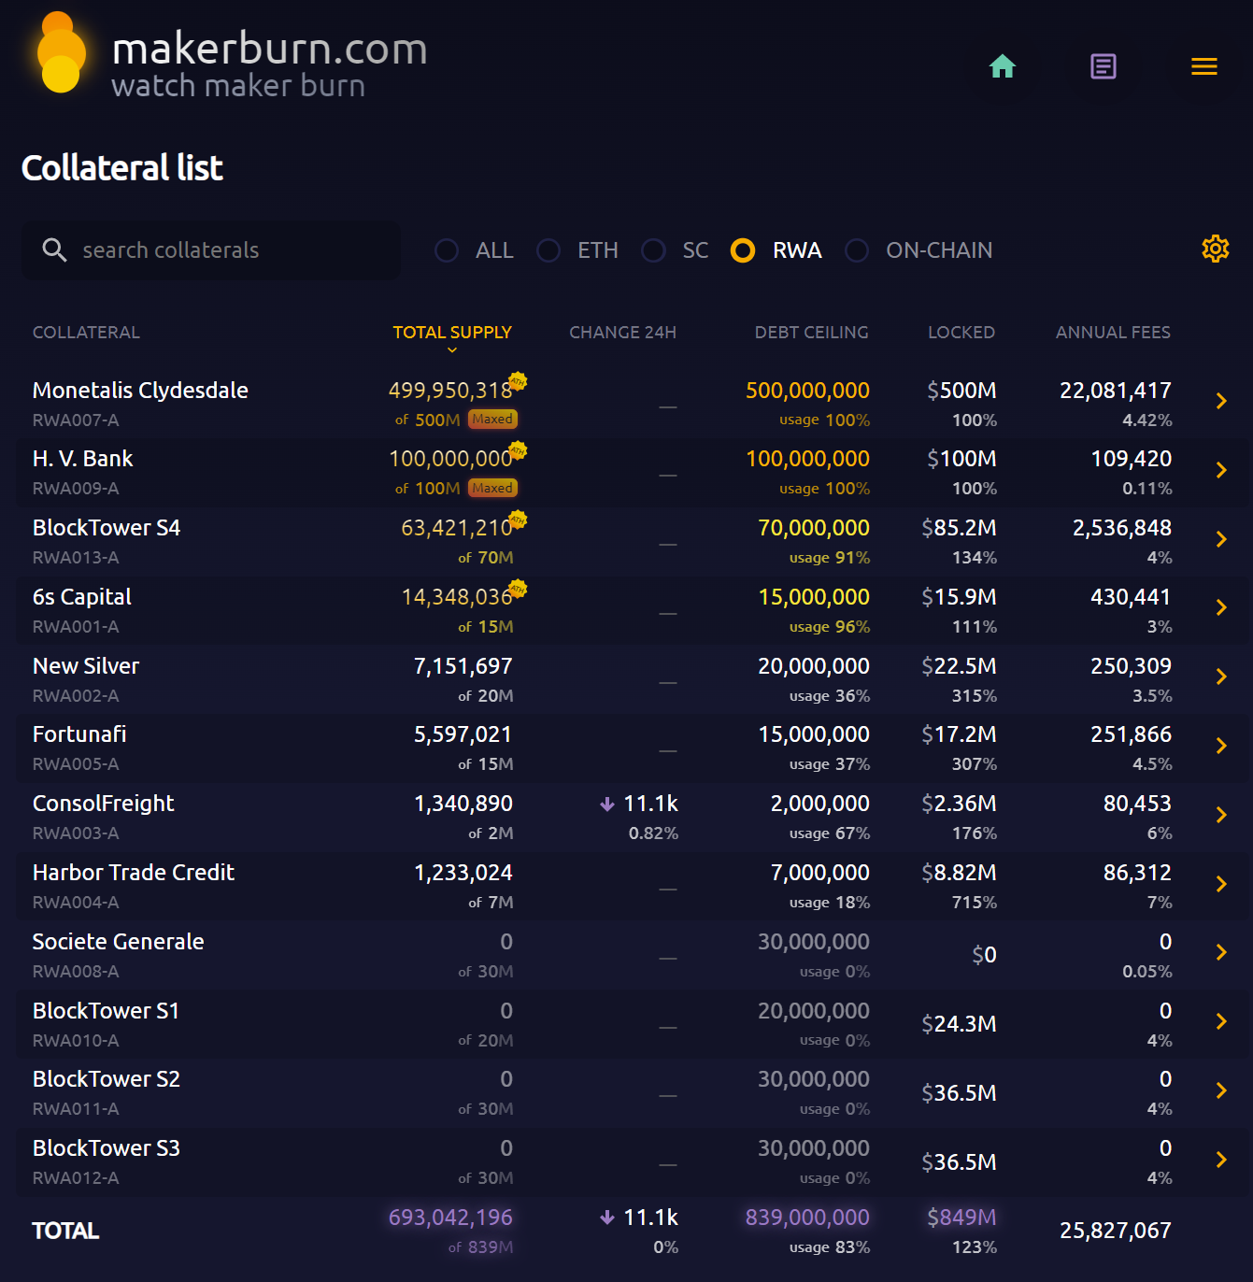The height and width of the screenshot is (1282, 1253).
Task: Expand 6s Capital row chevron
Action: (x=1221, y=607)
